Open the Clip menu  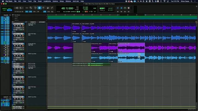point(35,1)
